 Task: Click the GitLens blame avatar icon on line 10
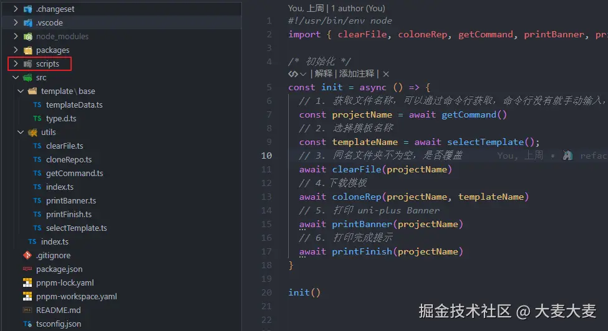coord(567,156)
